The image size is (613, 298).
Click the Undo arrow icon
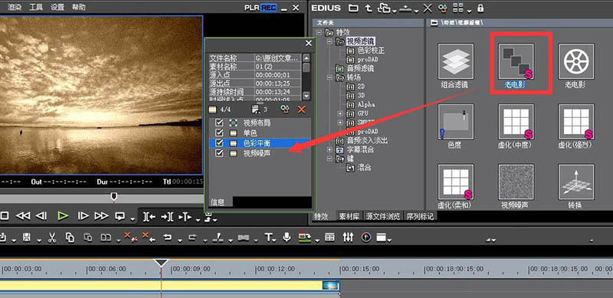coord(167,237)
